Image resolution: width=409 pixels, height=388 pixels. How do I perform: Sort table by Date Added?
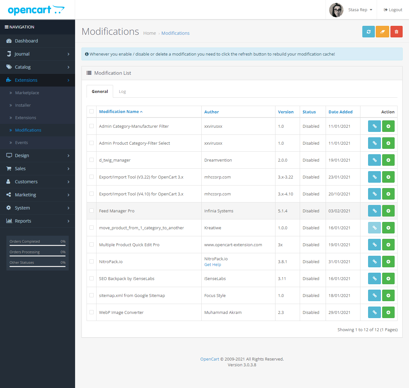[341, 112]
